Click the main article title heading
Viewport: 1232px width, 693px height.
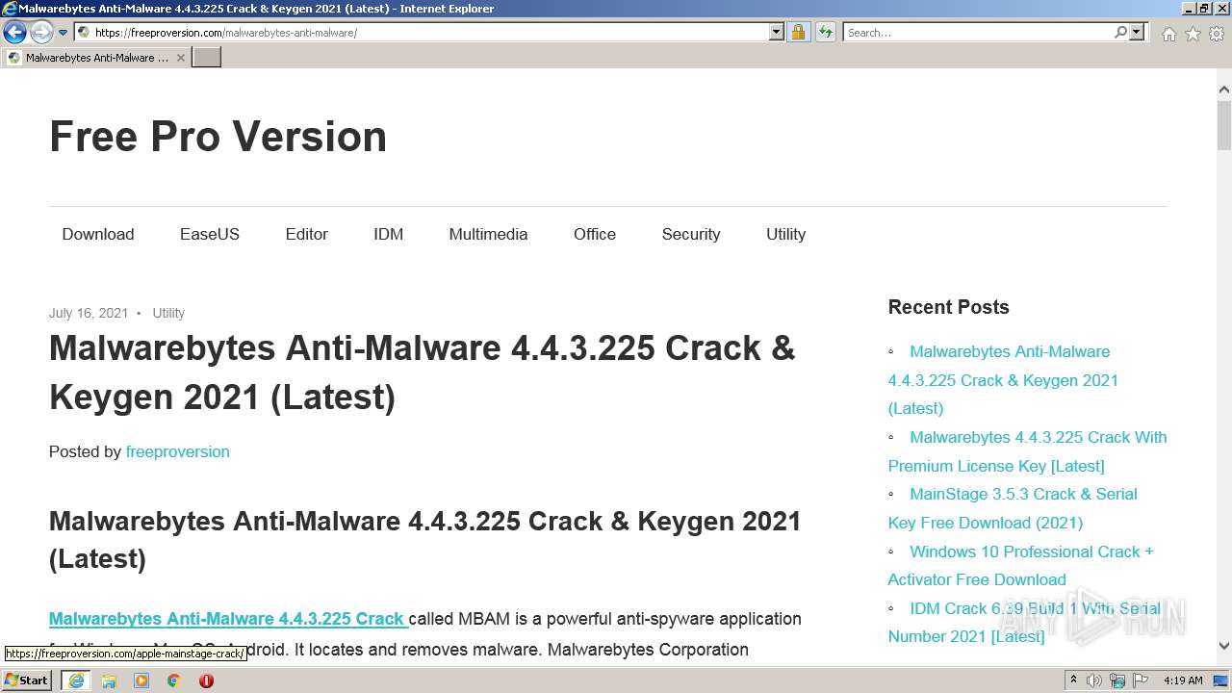pyautogui.click(x=422, y=372)
